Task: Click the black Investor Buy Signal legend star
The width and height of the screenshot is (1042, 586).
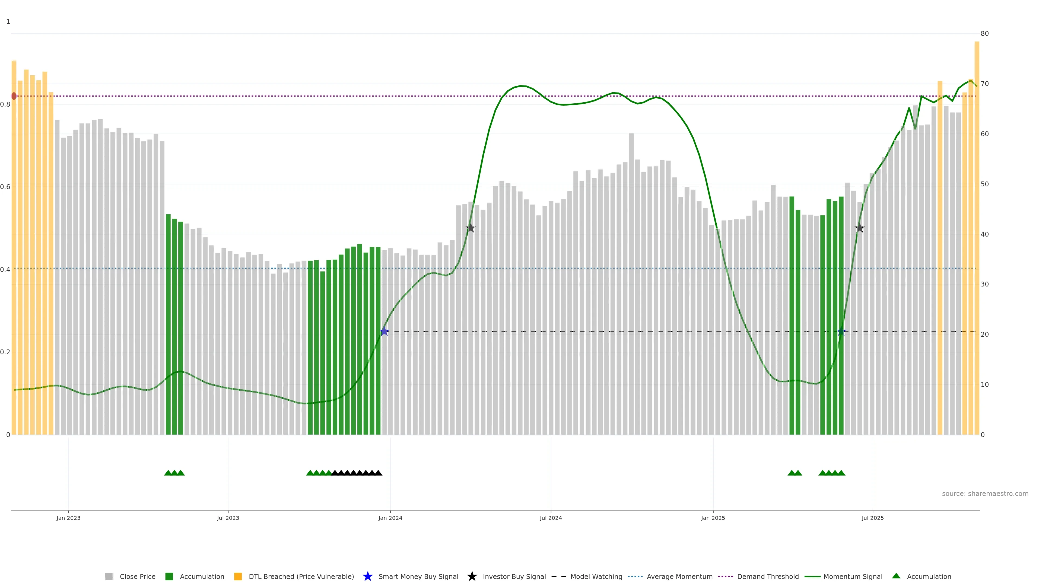Action: [472, 576]
